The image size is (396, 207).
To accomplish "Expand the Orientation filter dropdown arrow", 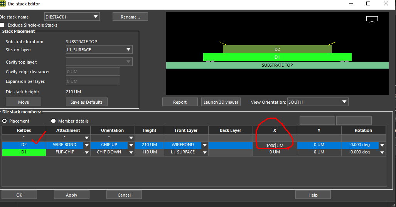I will [131, 138].
